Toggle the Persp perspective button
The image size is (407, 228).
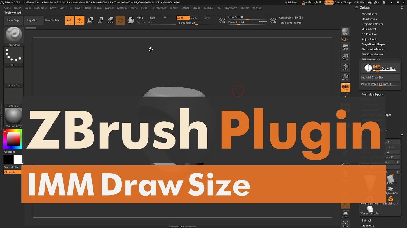pos(345,87)
